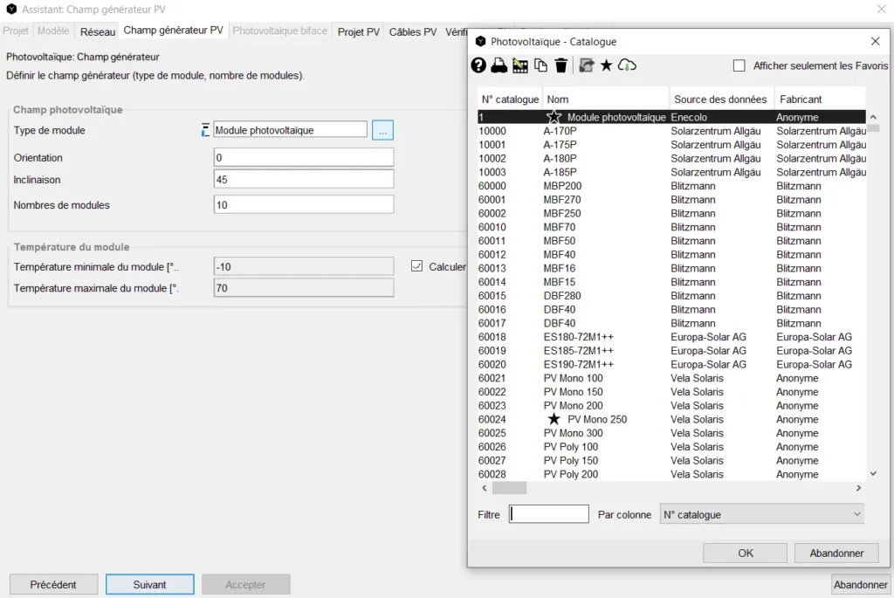Open module browser with '...' button
894x598 pixels.
(x=382, y=130)
